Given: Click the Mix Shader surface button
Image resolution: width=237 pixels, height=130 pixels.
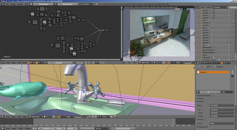Looking at the screenshot, I should click(x=222, y=105).
